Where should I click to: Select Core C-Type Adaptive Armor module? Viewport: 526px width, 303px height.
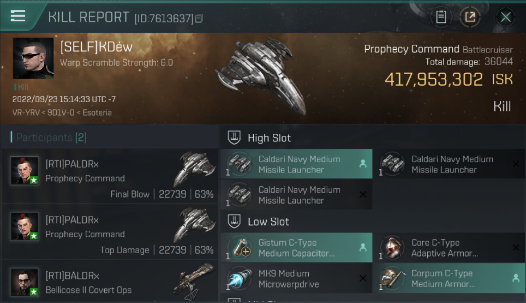(449, 248)
